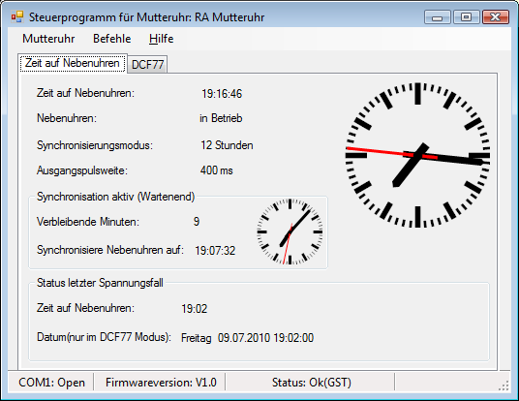Click the application icon in title bar
Image resolution: width=519 pixels, height=401 pixels.
coord(17,17)
